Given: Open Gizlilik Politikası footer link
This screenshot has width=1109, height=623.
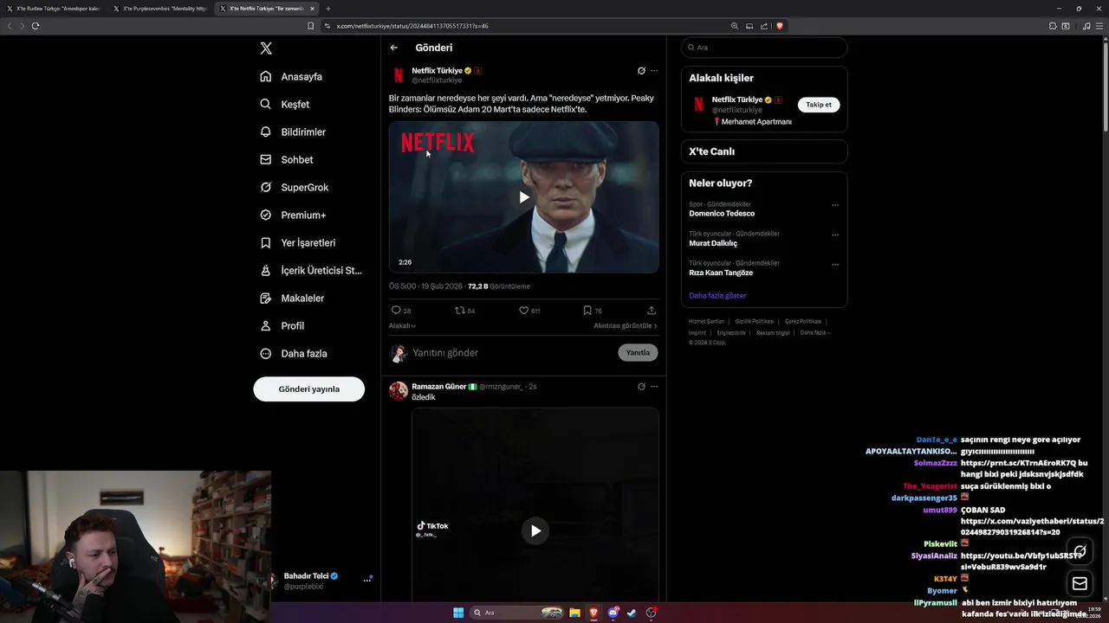Looking at the screenshot, I should pos(755,321).
